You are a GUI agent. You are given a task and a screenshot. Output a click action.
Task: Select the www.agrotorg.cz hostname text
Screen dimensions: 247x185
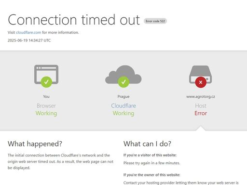tap(201, 96)
